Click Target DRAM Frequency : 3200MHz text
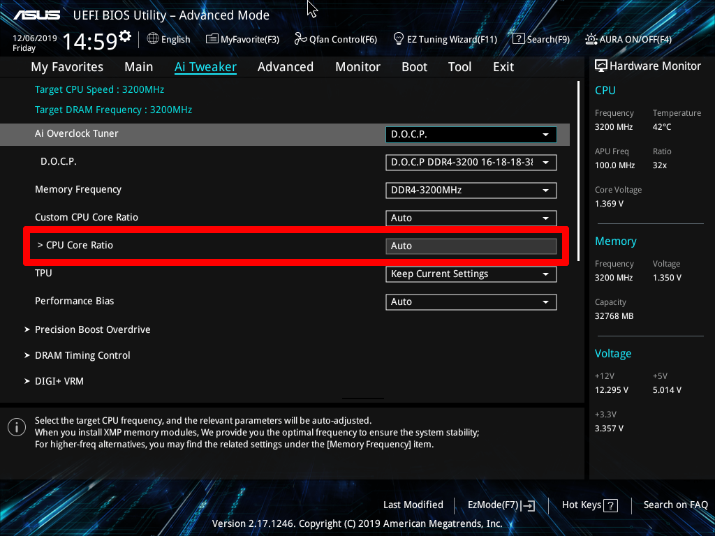The height and width of the screenshot is (536, 715). (x=114, y=110)
